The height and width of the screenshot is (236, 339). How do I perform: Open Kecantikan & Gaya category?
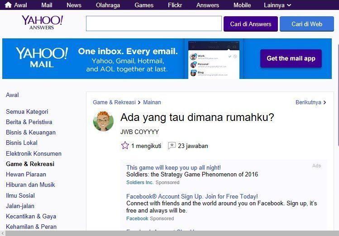pos(31,216)
